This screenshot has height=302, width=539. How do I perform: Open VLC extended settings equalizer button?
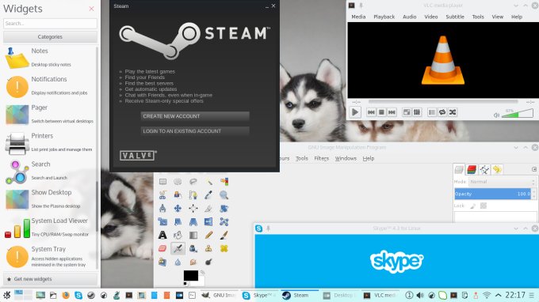[417, 112]
